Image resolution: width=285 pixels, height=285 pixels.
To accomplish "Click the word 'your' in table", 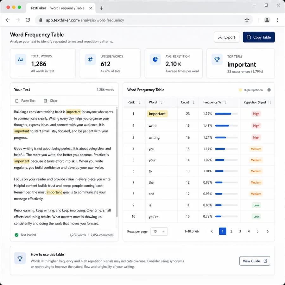I will (x=152, y=160).
